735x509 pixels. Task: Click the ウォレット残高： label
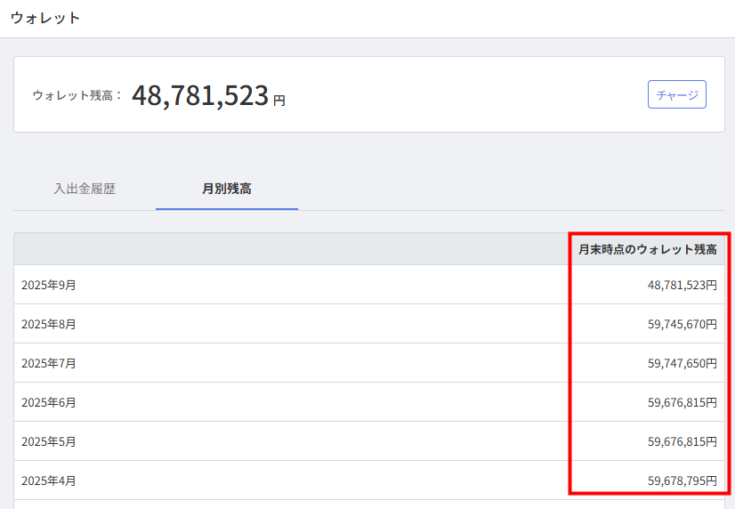pyautogui.click(x=77, y=95)
